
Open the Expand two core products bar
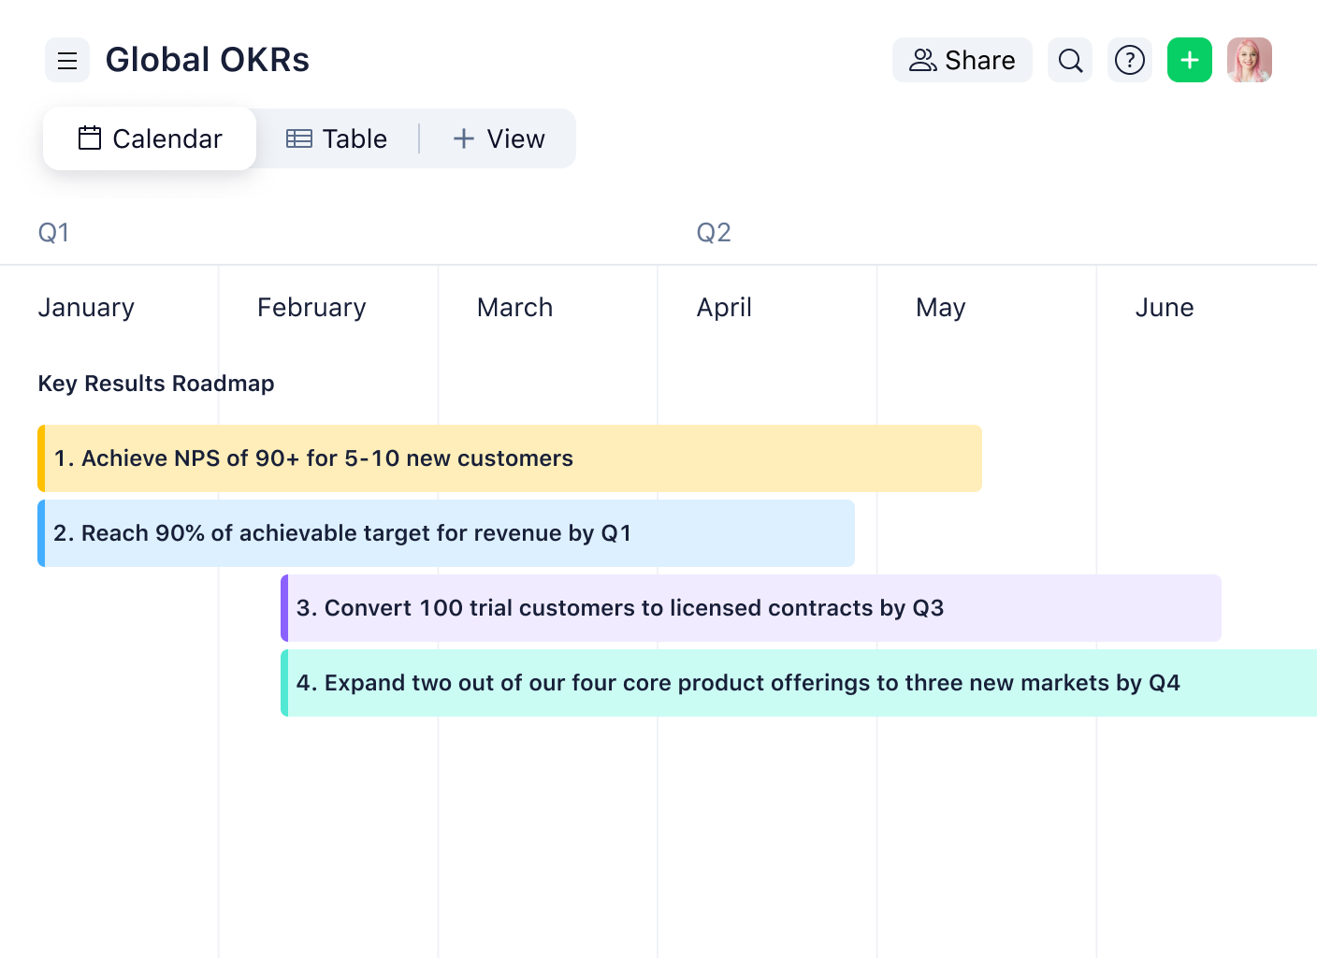[x=799, y=683]
